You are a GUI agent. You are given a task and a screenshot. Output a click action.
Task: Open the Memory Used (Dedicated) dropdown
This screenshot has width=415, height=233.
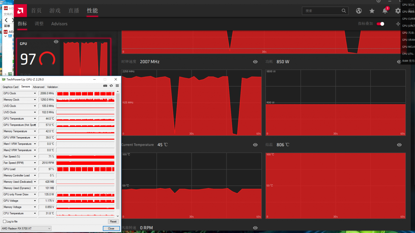(35, 182)
